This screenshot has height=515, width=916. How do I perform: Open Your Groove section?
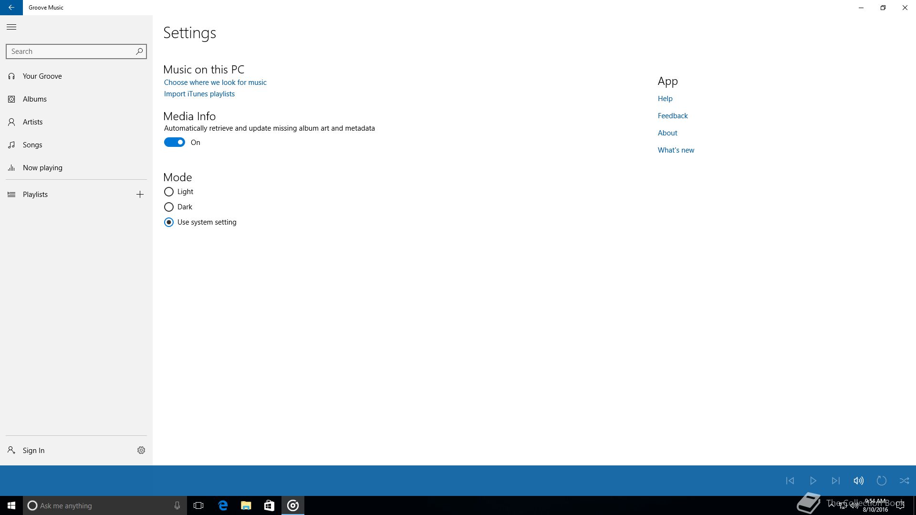[76, 76]
